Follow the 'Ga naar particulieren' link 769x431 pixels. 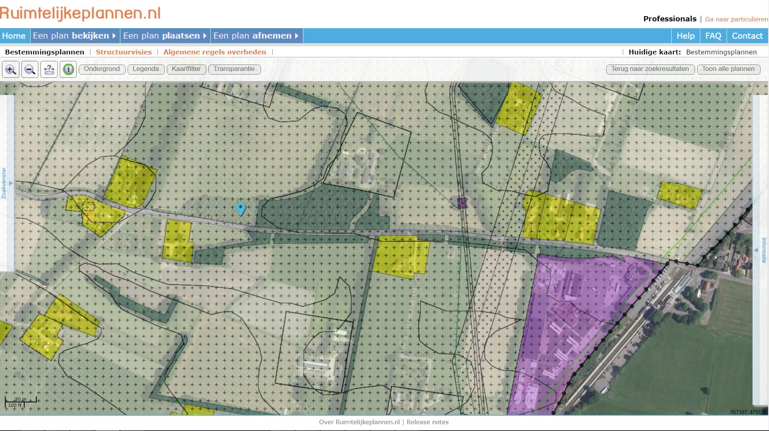[x=736, y=19]
